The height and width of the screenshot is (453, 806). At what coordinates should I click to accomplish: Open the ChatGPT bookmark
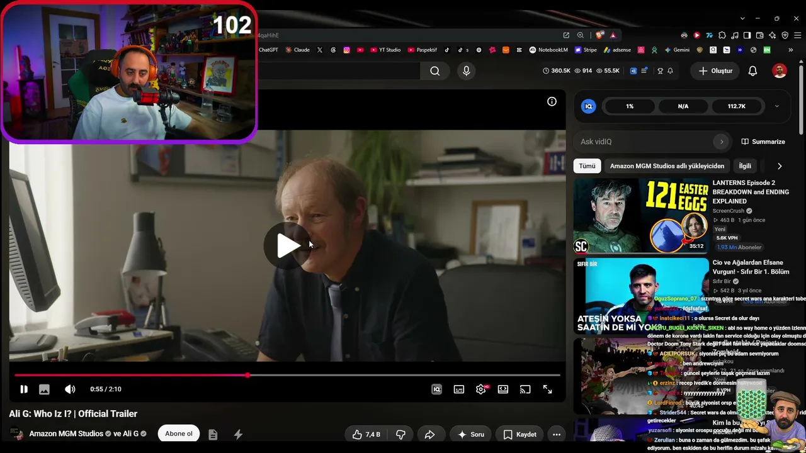pos(268,50)
